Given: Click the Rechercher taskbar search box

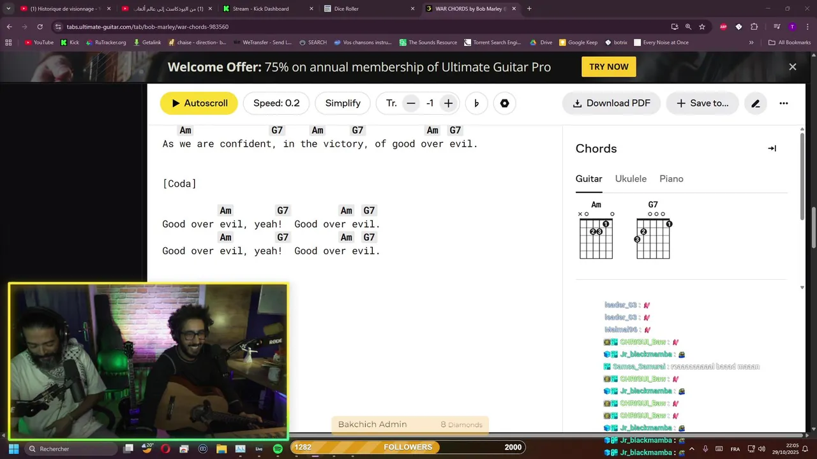Looking at the screenshot, I should pyautogui.click(x=70, y=449).
